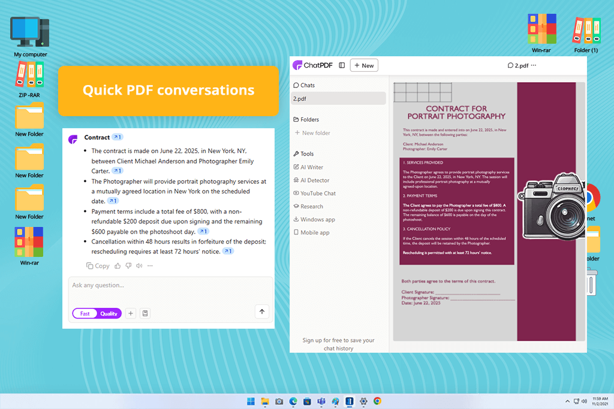
Task: Open Microsoft Teams from the taskbar
Action: click(321, 401)
